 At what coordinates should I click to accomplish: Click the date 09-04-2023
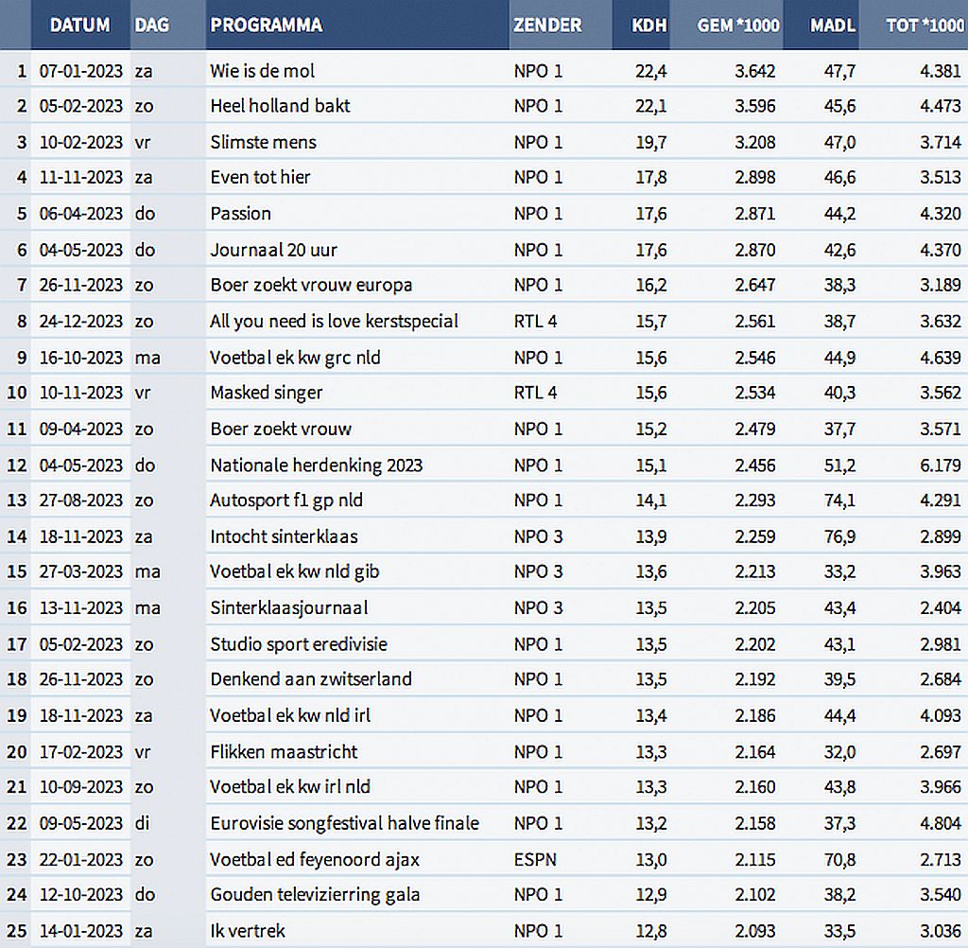(81, 429)
